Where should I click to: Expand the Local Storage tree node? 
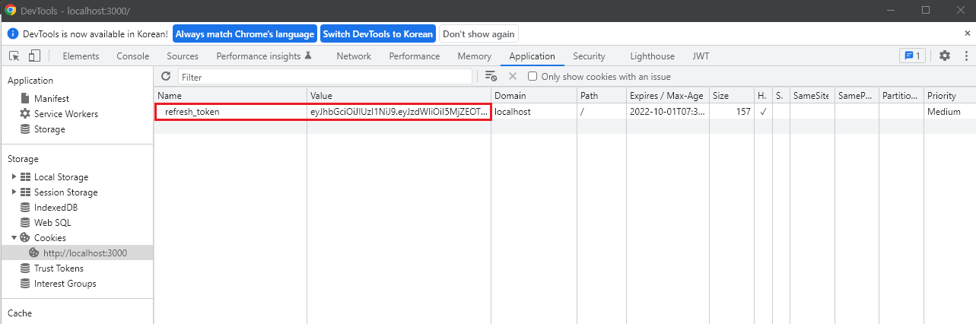pos(14,177)
